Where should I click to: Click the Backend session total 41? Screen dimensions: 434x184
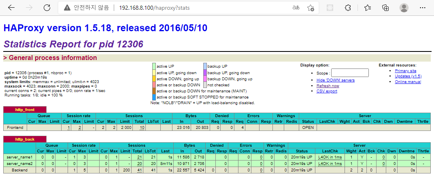click(x=139, y=170)
